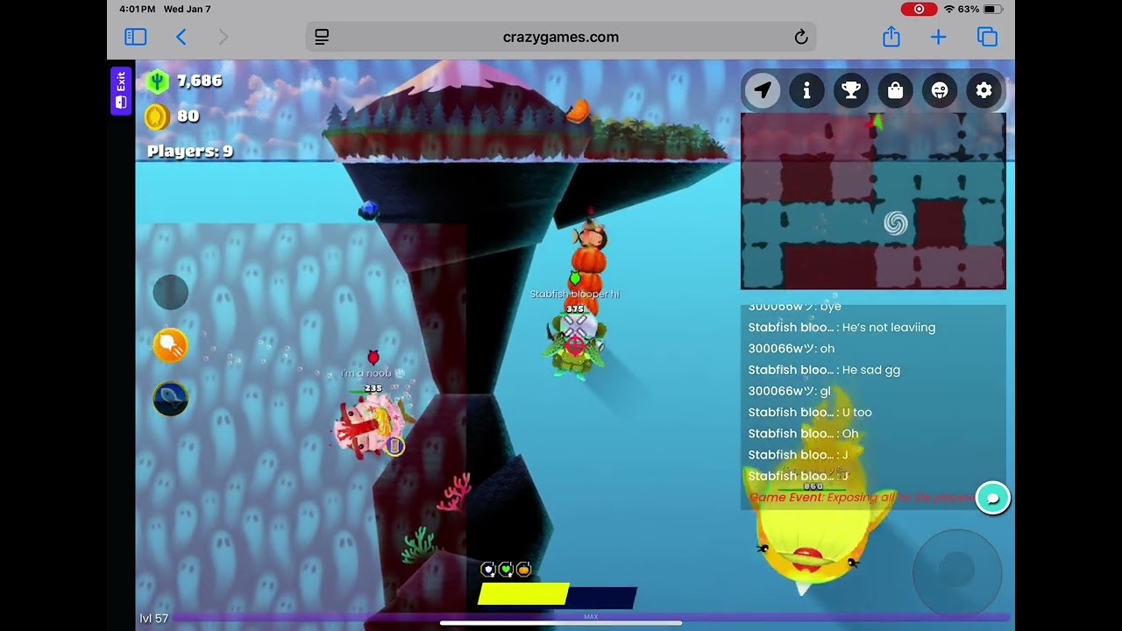Toggle the minimap navigation arrow button
The width and height of the screenshot is (1122, 631).
tap(763, 90)
